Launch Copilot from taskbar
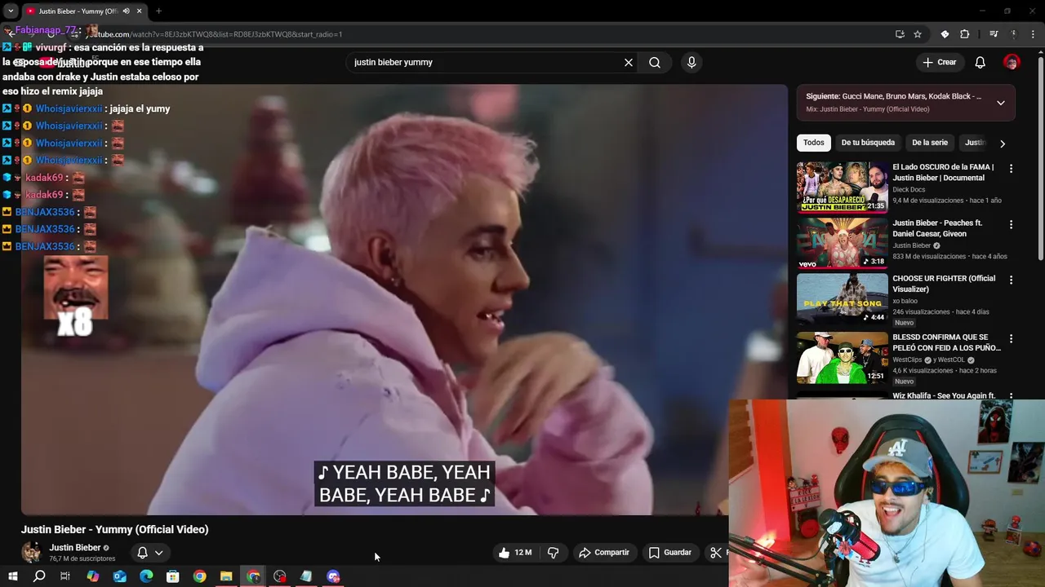Image resolution: width=1045 pixels, height=587 pixels. [92, 576]
